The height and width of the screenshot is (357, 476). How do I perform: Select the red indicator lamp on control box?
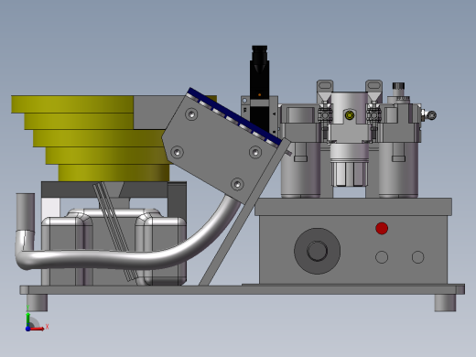coord(382,228)
